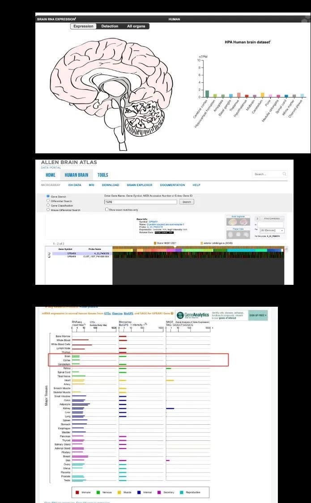Open the ISH DATA link

pos(74,185)
